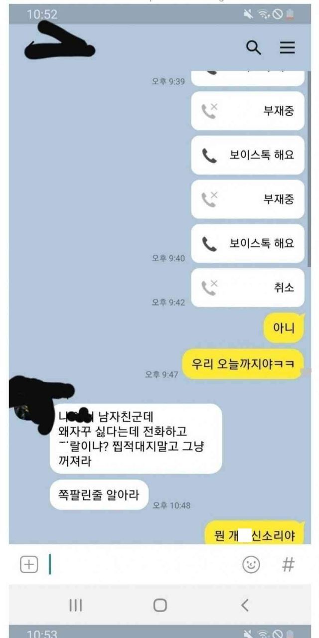Select the yellow 아니 message bubble
319x638 pixels.
284,328
